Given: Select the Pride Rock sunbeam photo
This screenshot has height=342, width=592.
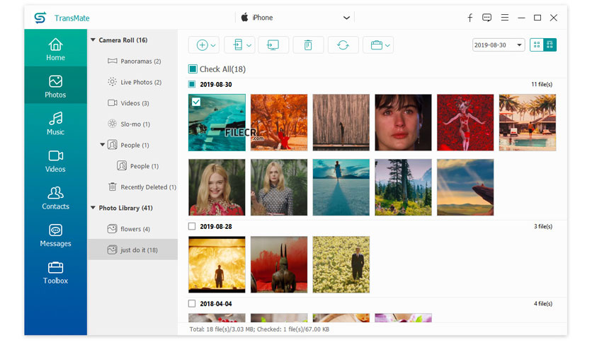Looking at the screenshot, I should pyautogui.click(x=465, y=187).
